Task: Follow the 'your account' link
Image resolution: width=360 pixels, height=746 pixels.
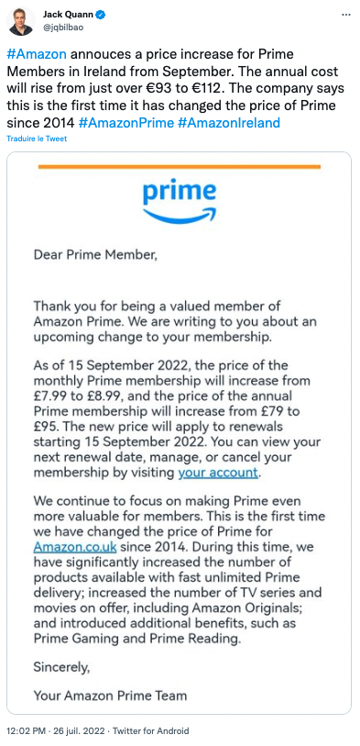Action: point(218,473)
